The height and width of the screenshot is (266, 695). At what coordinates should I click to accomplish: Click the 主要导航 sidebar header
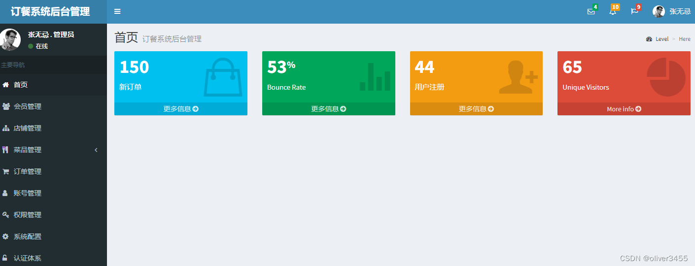[x=13, y=65]
